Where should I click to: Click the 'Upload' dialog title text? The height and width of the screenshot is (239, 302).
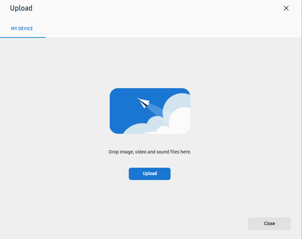(21, 8)
